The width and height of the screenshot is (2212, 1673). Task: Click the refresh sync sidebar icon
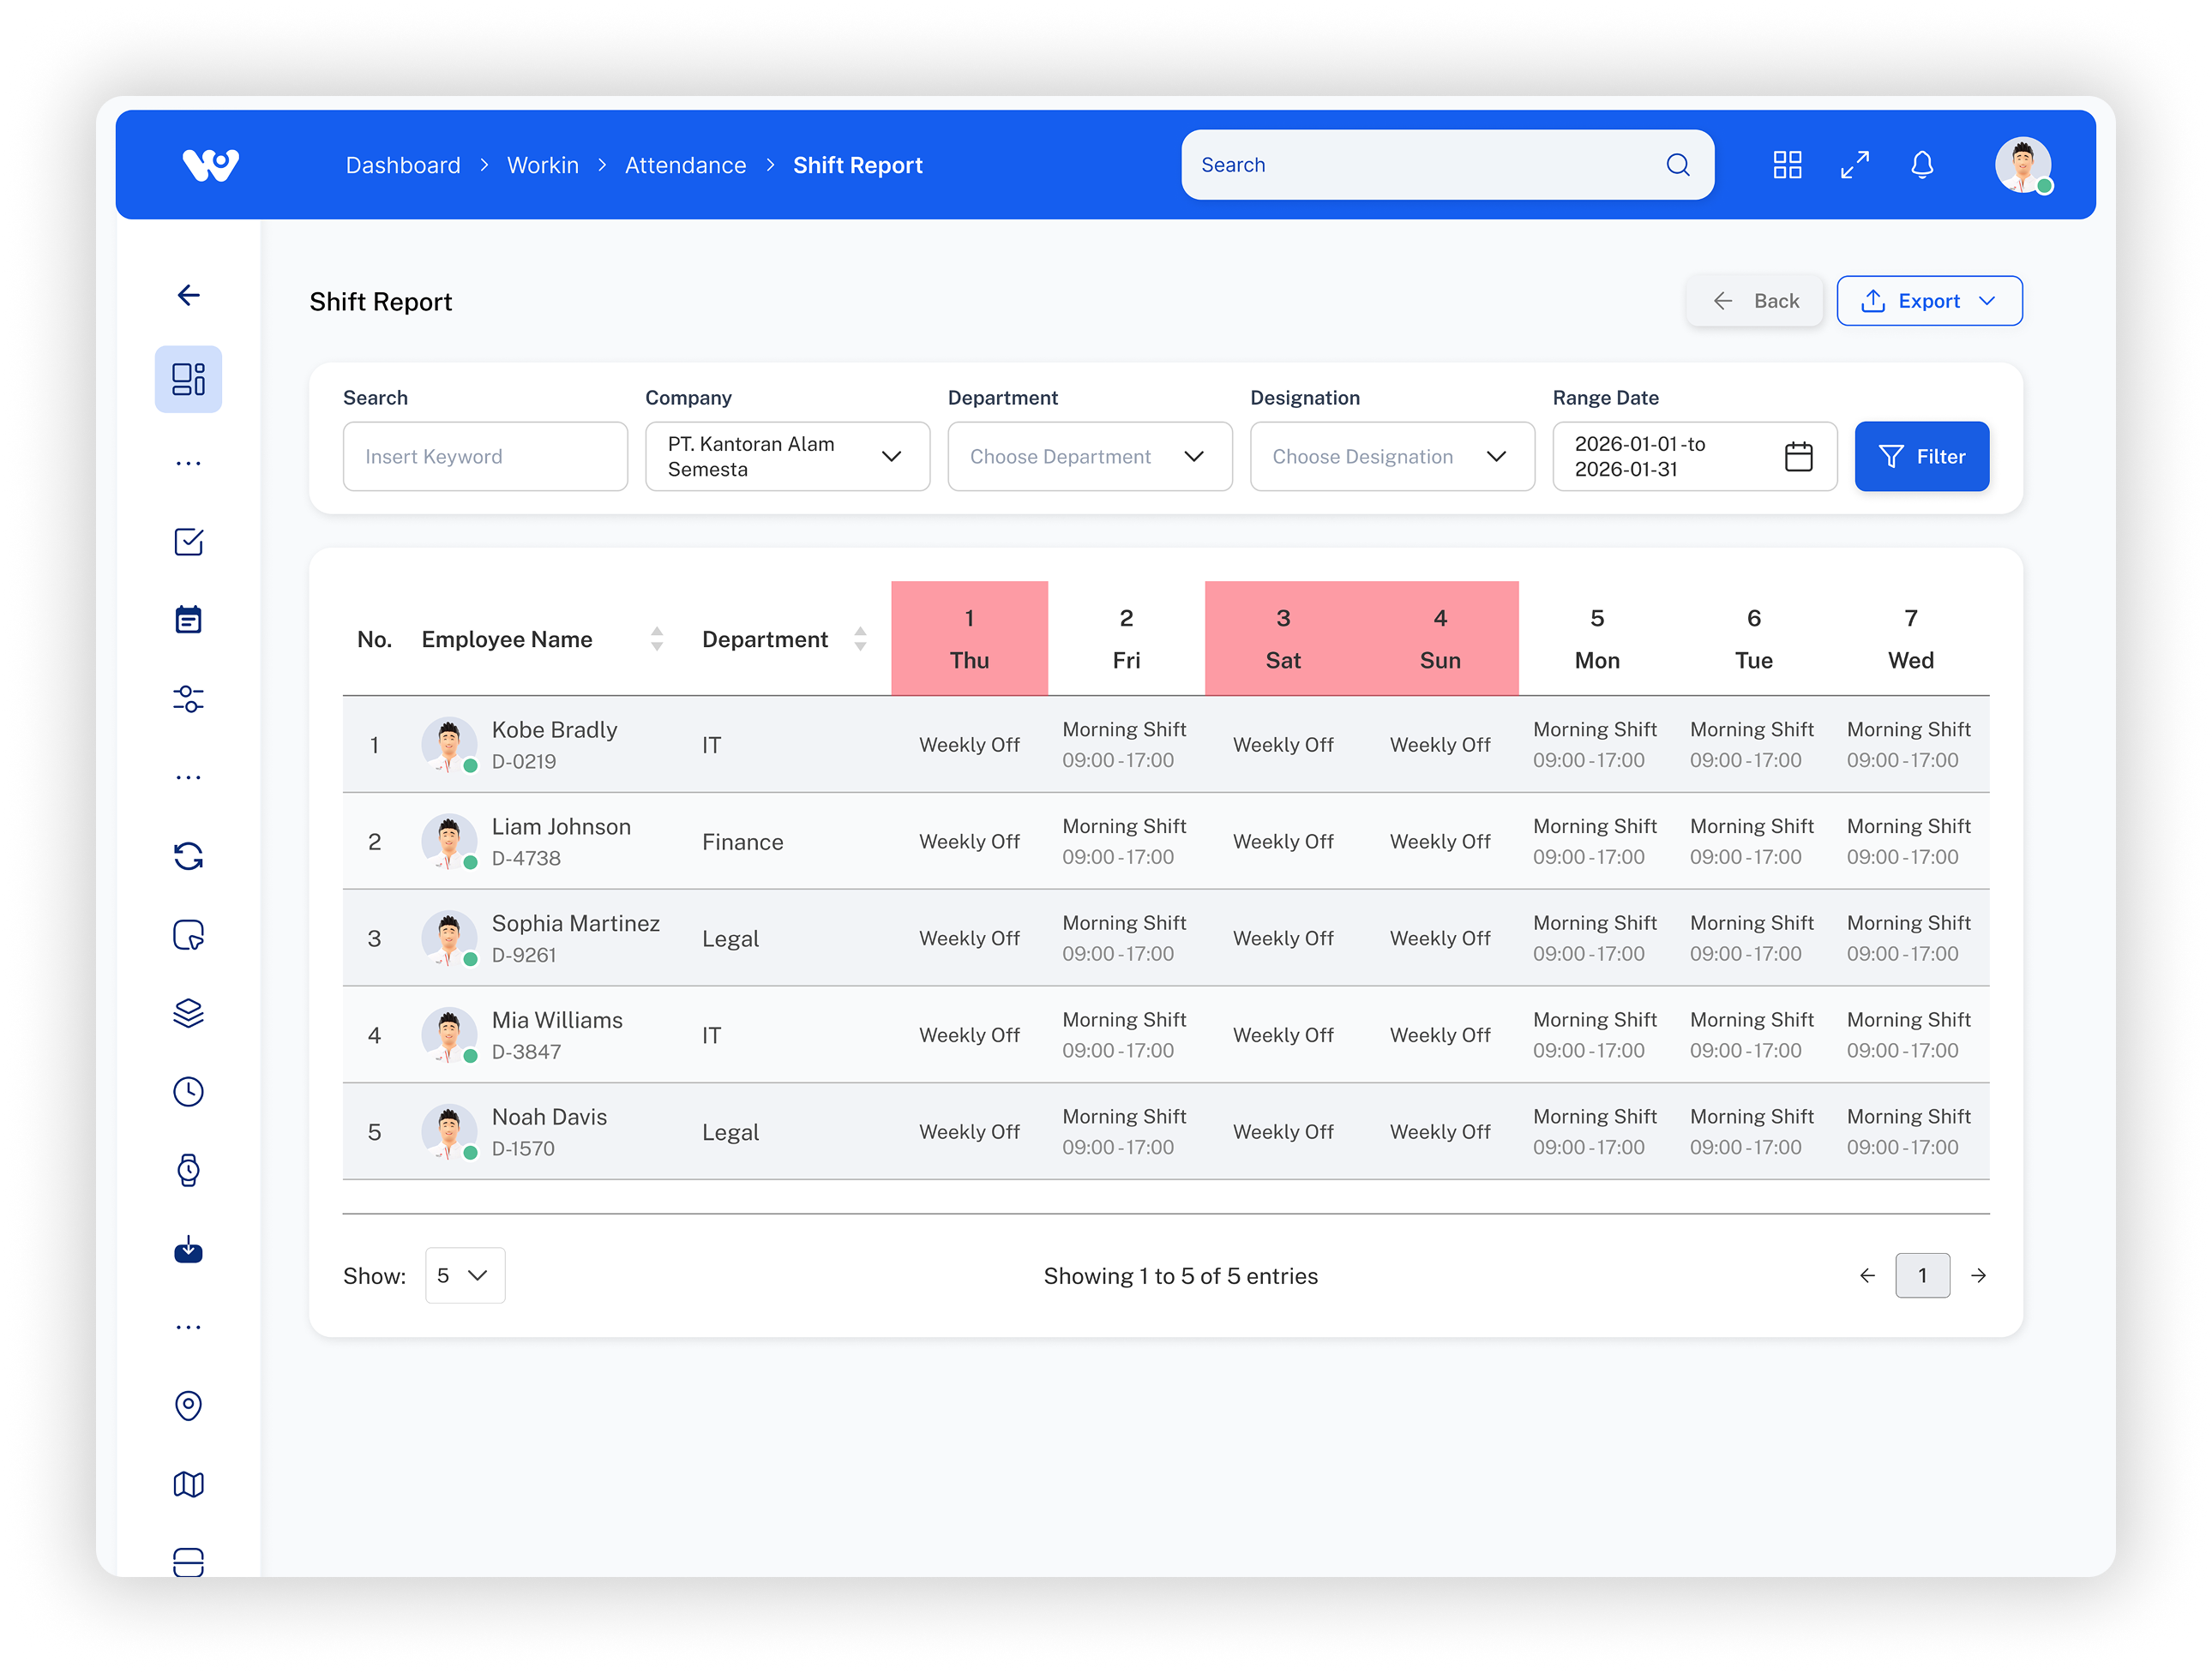tap(188, 856)
